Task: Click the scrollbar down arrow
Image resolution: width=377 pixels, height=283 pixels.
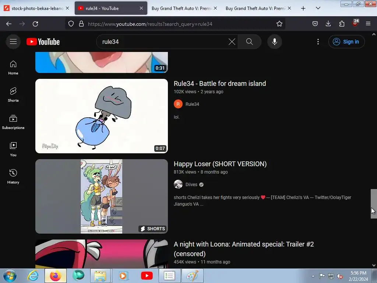Action: coord(374,265)
